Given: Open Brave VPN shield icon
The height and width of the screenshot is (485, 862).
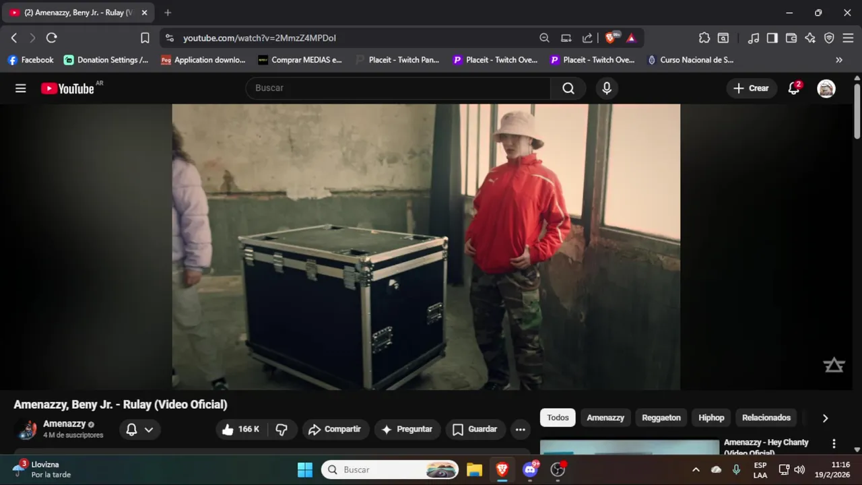Looking at the screenshot, I should 829,38.
